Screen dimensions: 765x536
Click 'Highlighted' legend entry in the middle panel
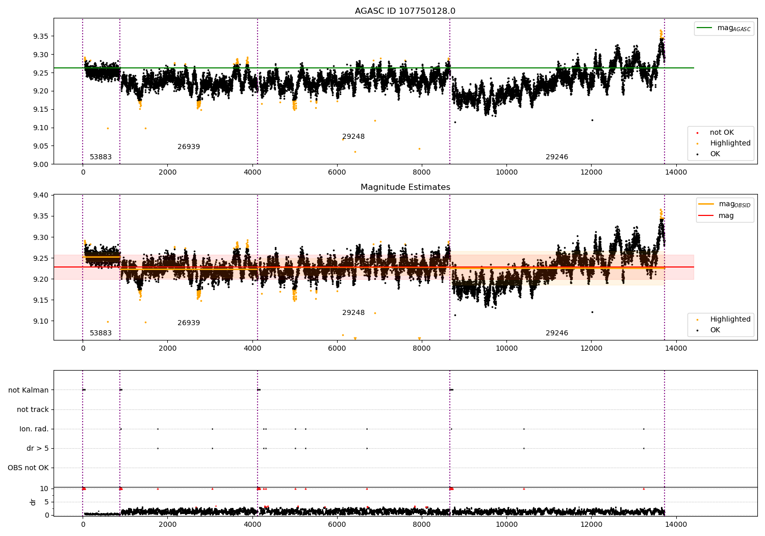tap(730, 319)
